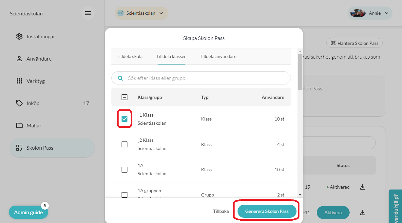Switch to the Tilldela användare tab
This screenshot has width=402, height=223.
(218, 56)
